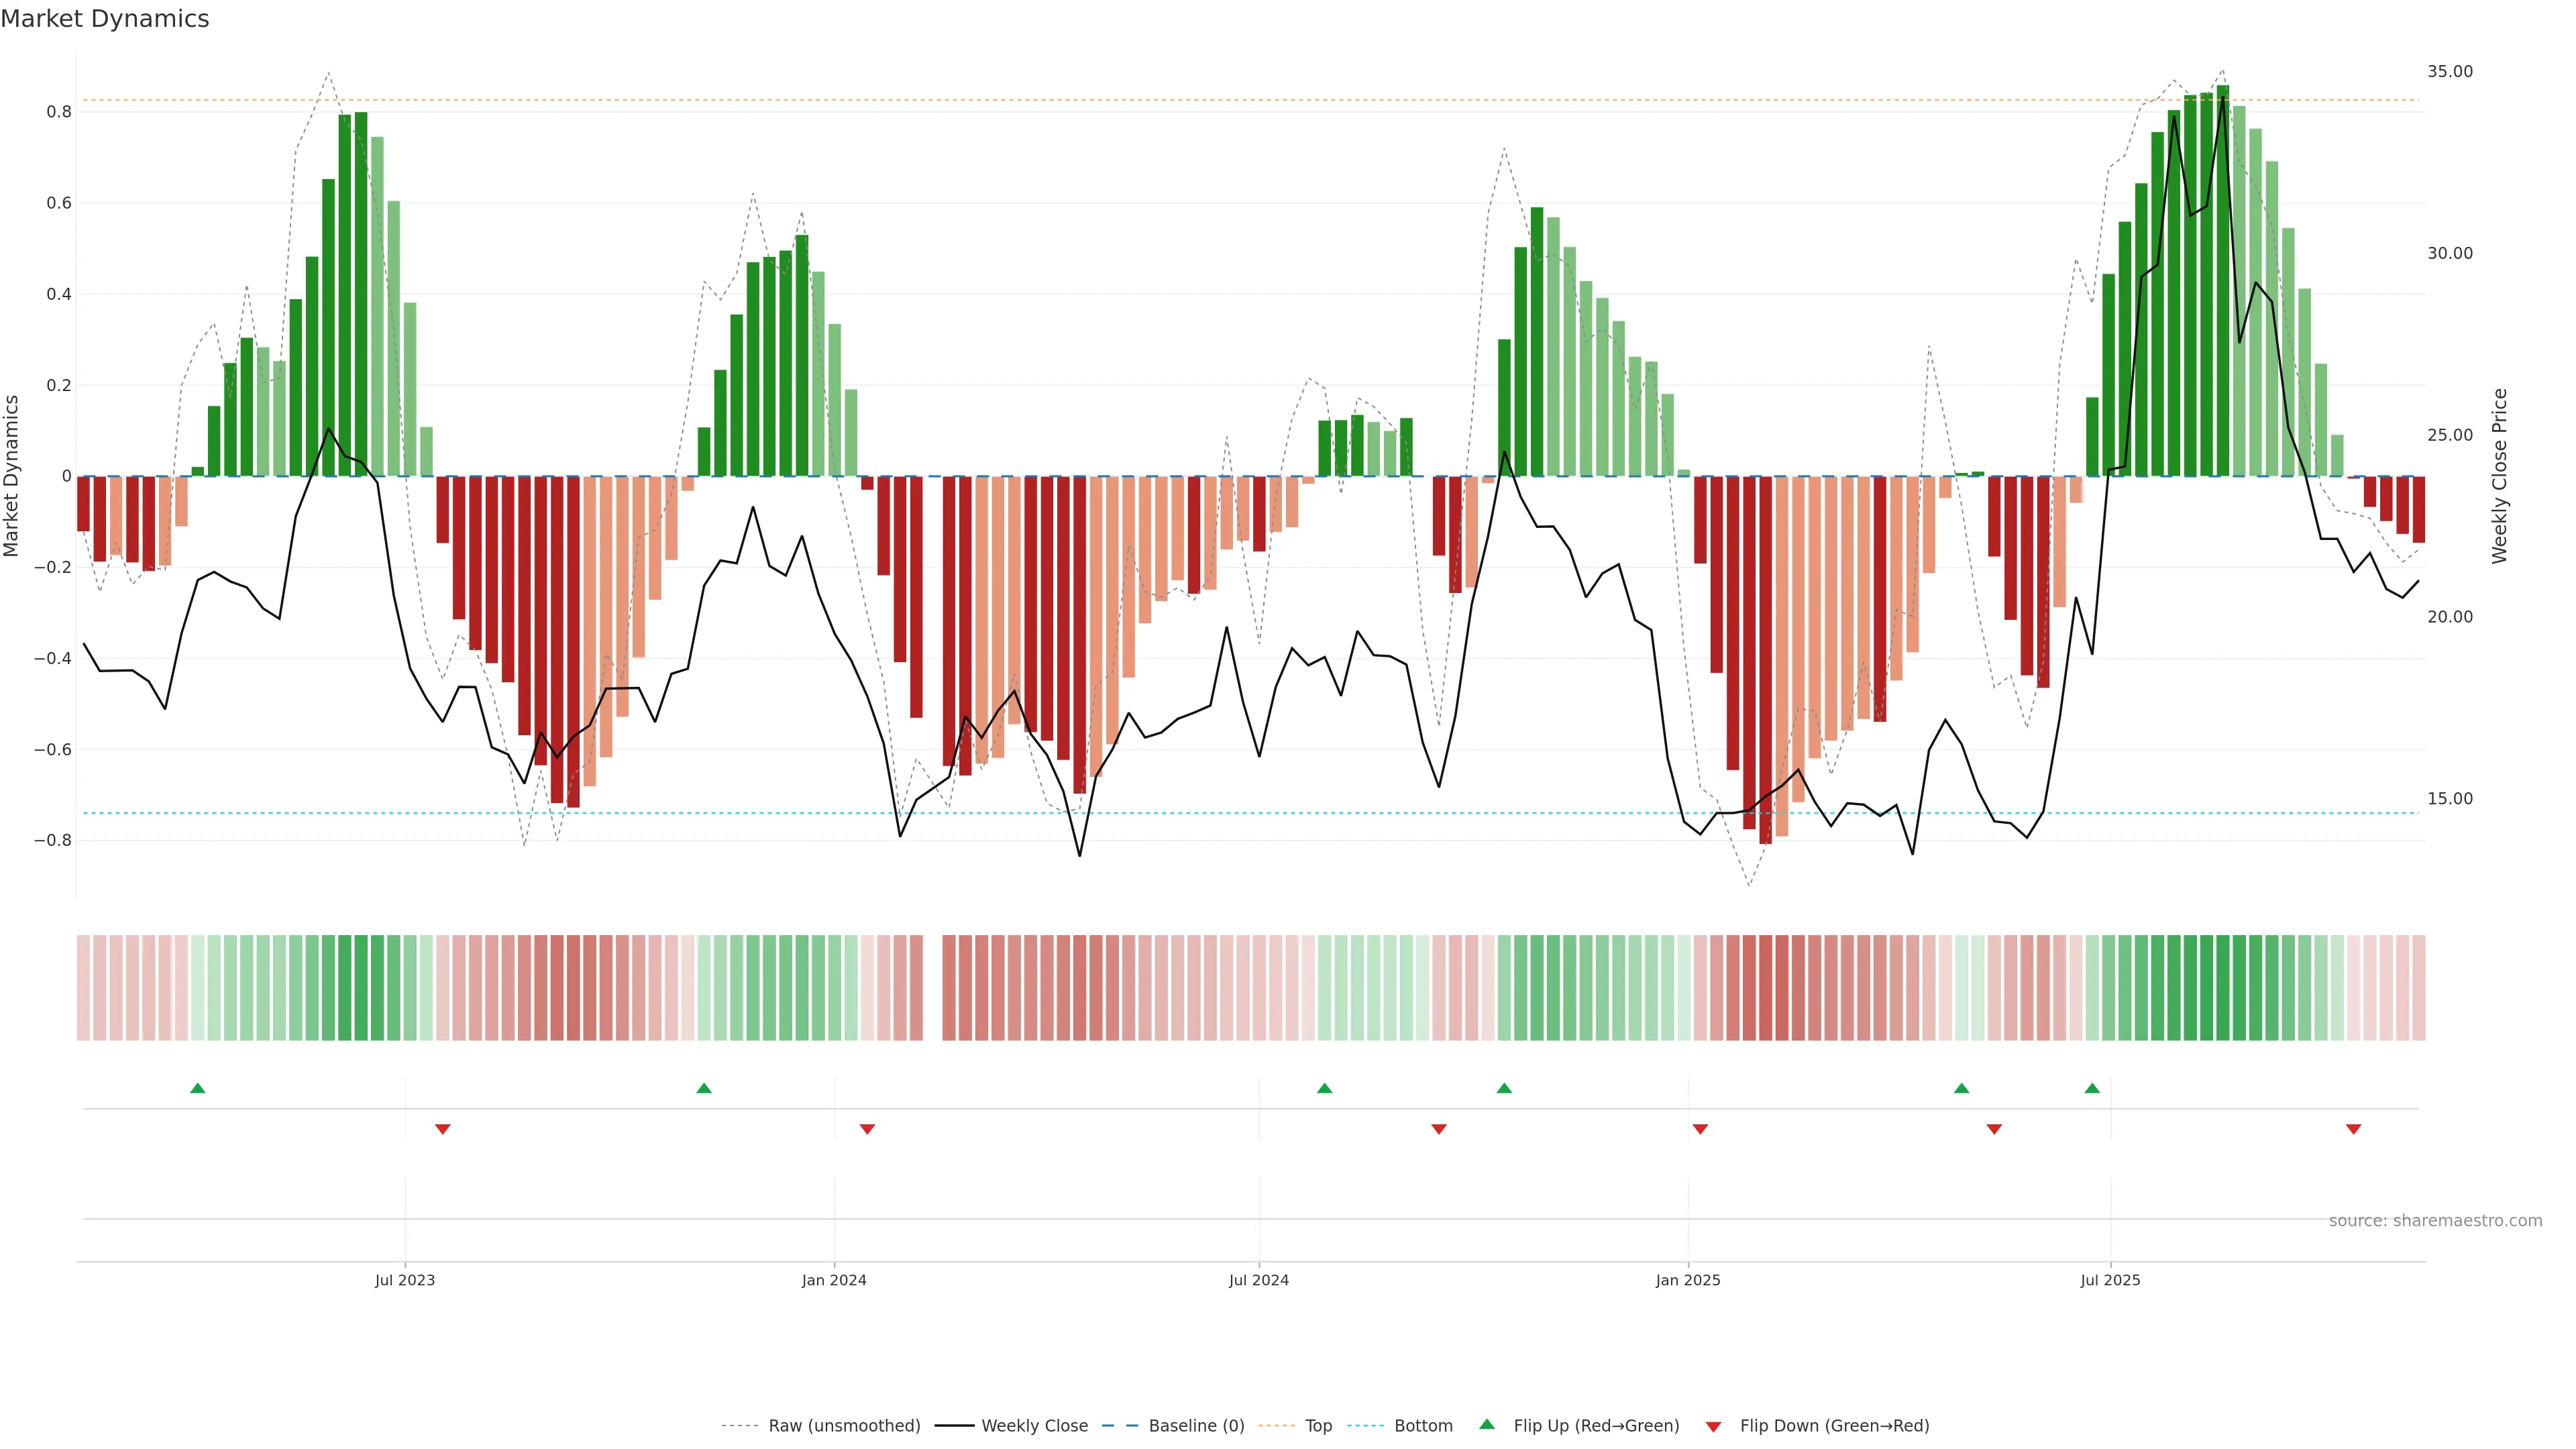Click the Weekly Close Price axis title
Screen dimensions: 2576x1449
tap(2499, 476)
